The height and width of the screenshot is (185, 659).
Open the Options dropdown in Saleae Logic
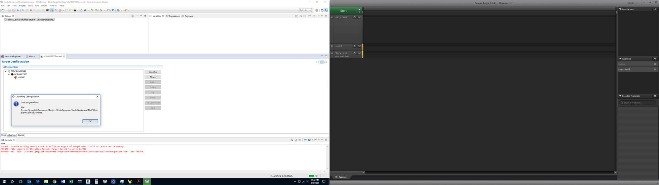(632, 3)
